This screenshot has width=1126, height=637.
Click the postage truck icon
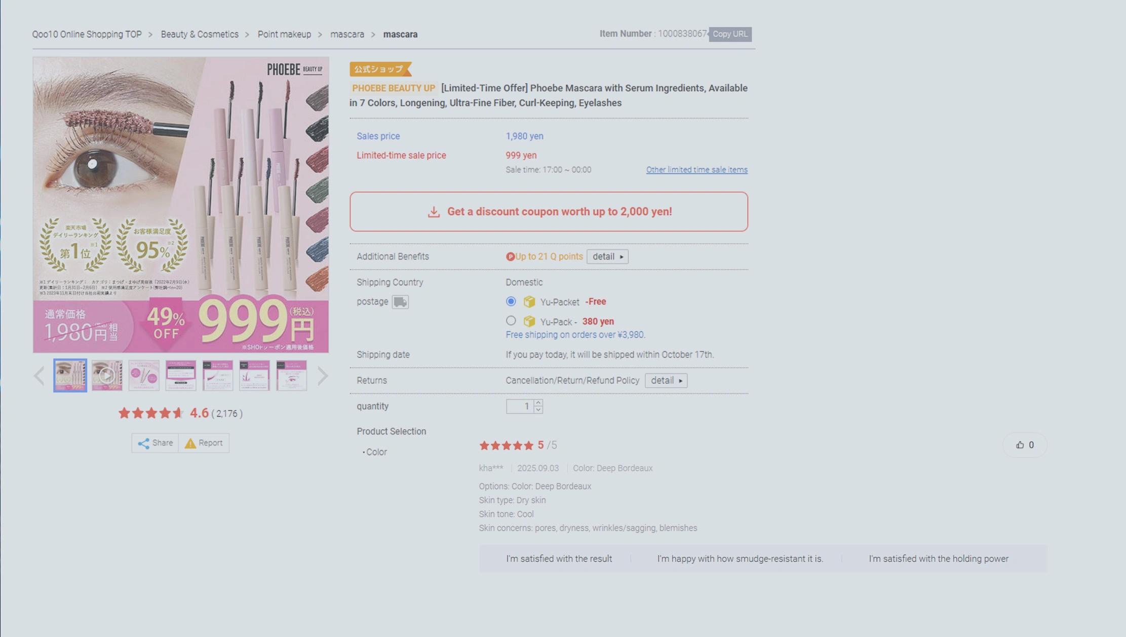click(400, 301)
